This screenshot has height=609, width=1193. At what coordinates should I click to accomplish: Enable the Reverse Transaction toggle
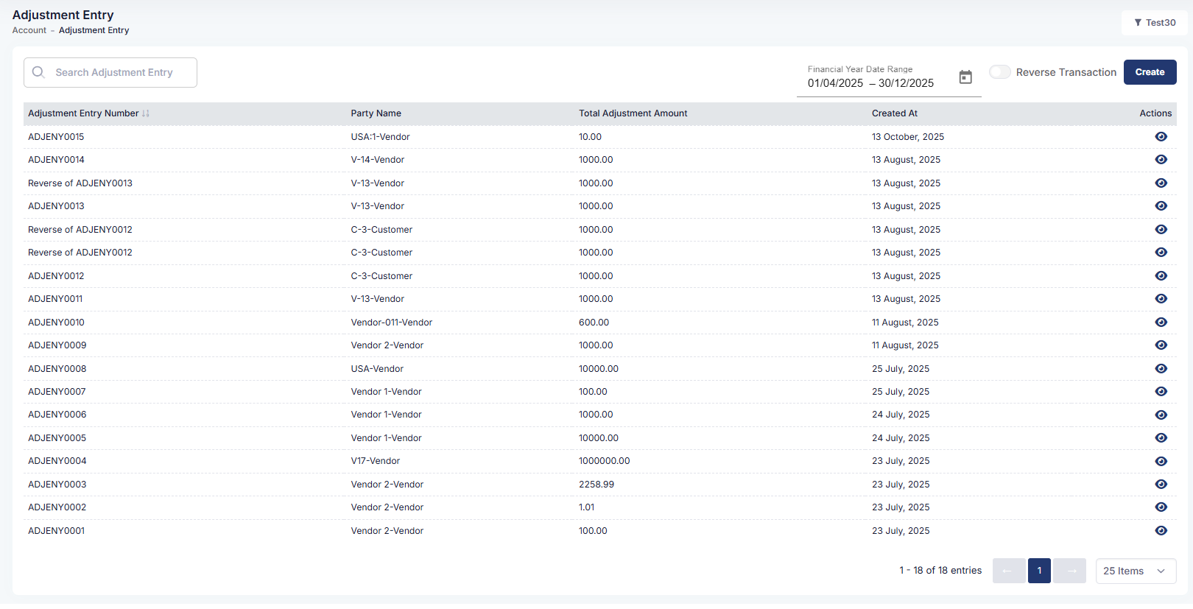coord(999,72)
